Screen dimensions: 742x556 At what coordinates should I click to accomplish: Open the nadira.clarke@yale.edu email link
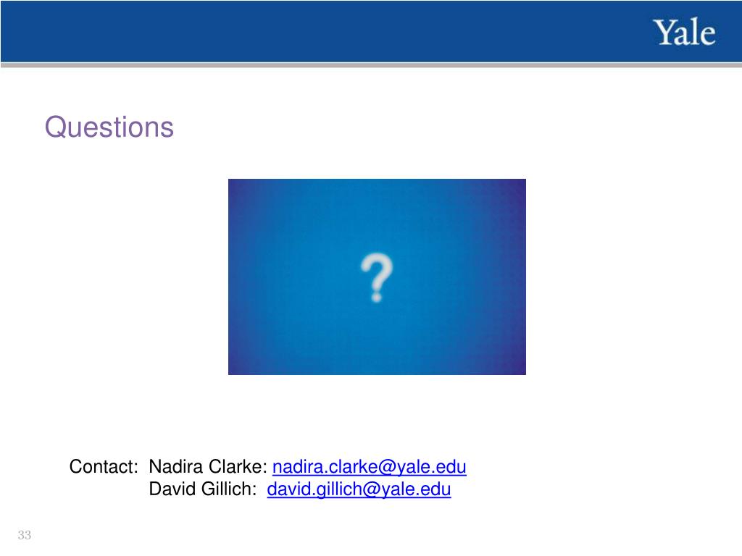pyautogui.click(x=369, y=467)
